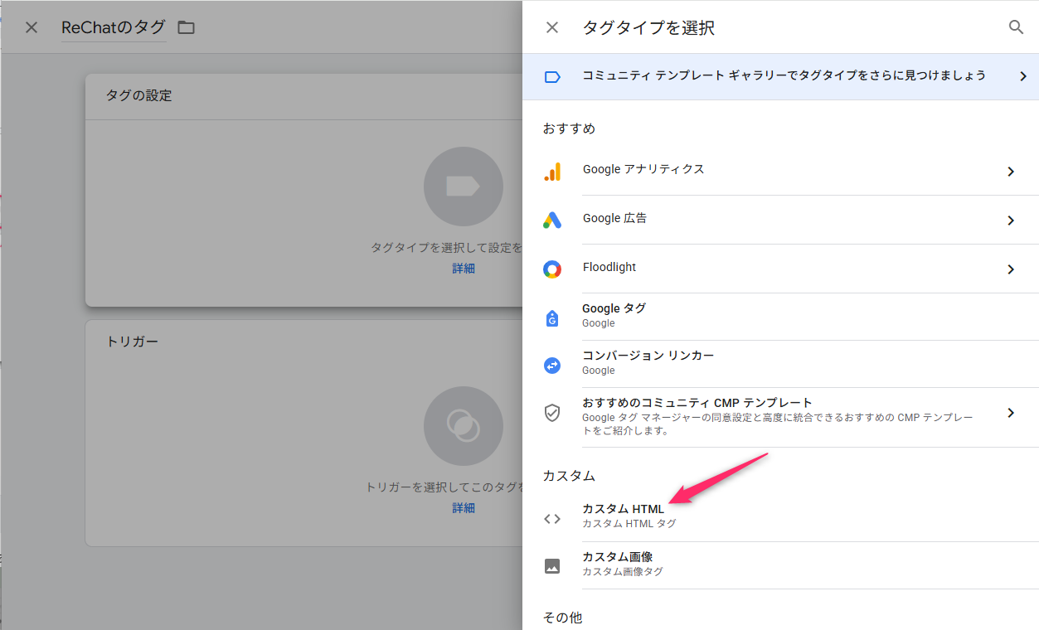
Task: Select Google アナリティクス tag type
Action: click(780, 171)
